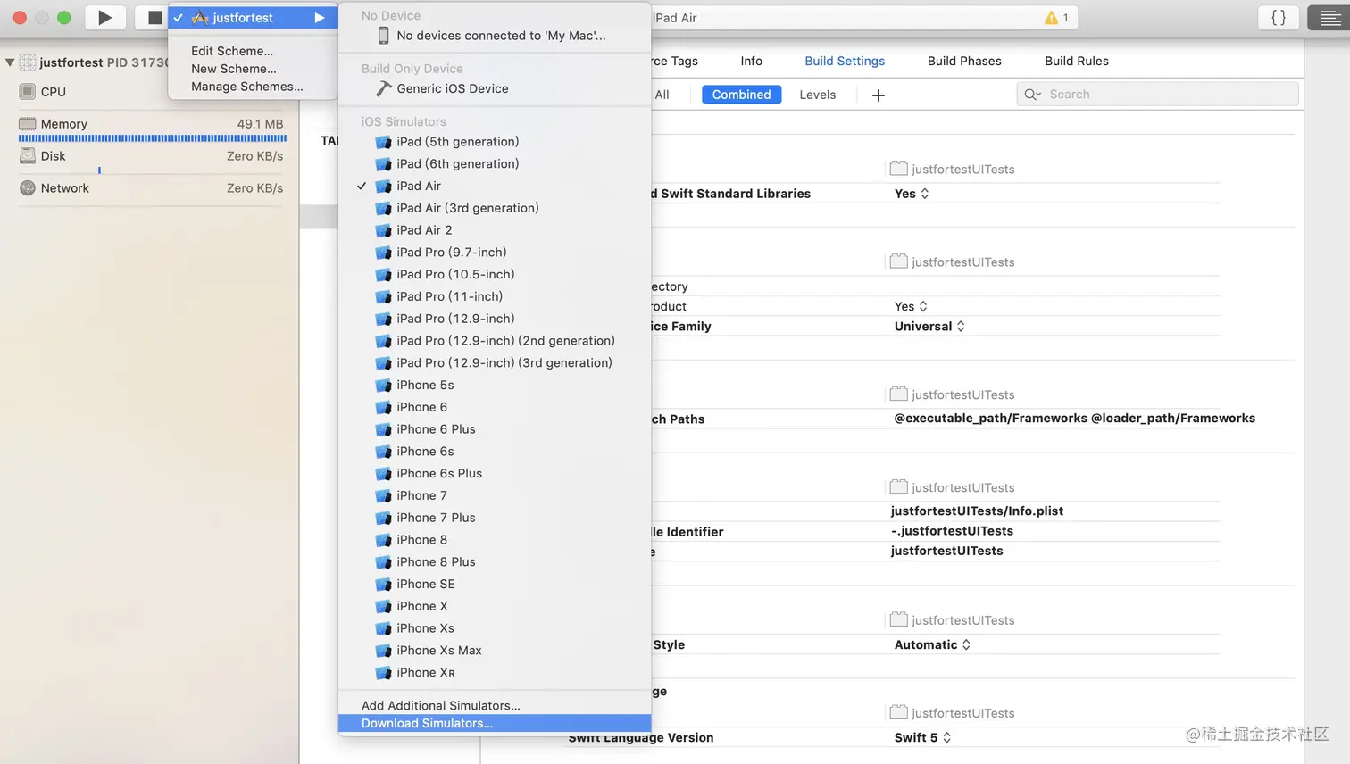Click the Stop button in toolbar

tap(154, 17)
